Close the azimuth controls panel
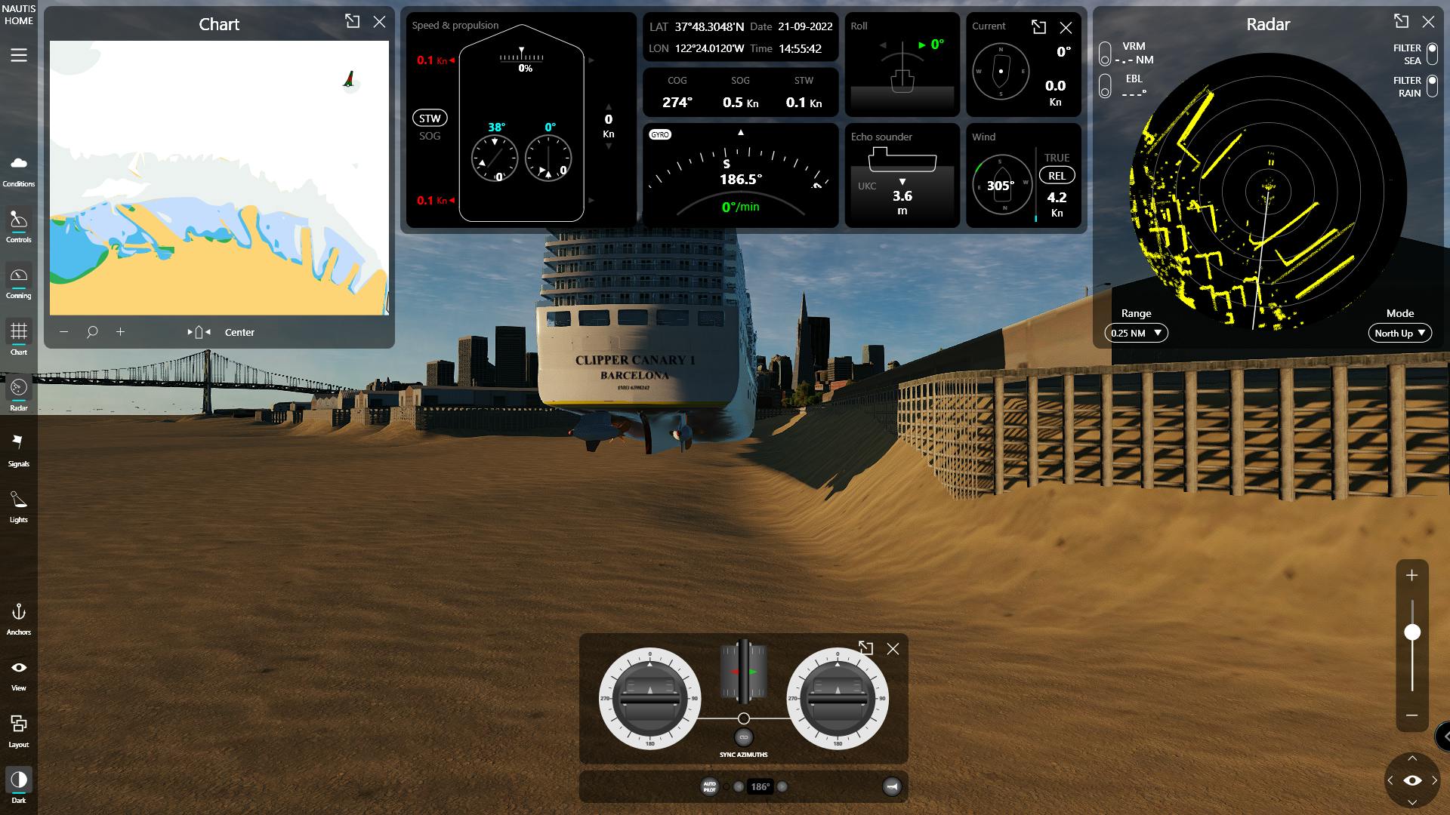Screen dimensions: 1450x815 coord(893,649)
